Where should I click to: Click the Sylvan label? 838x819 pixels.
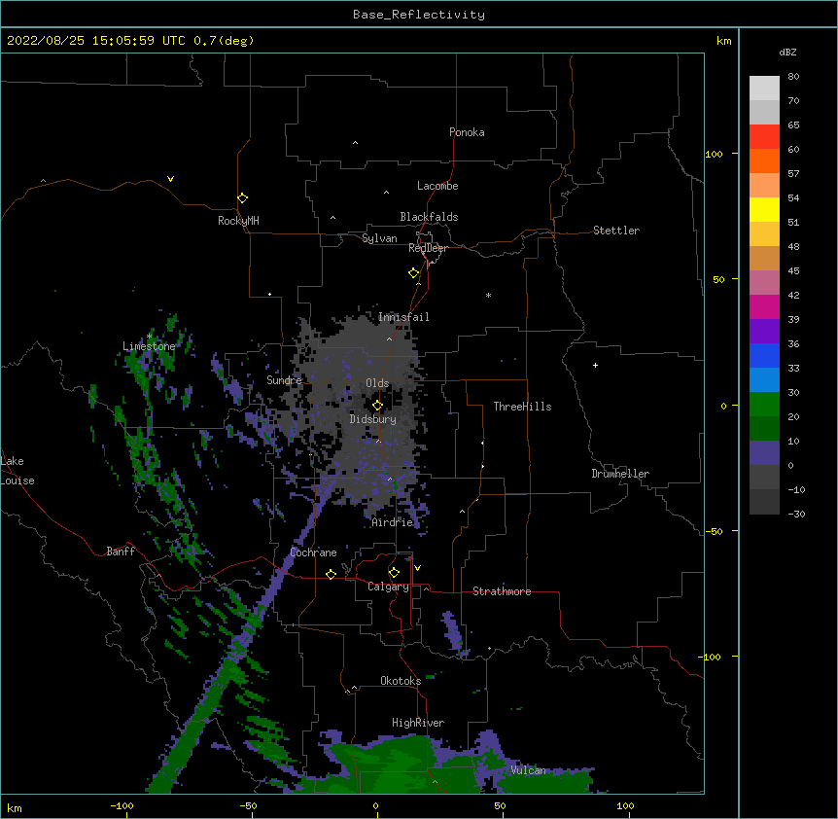[379, 238]
